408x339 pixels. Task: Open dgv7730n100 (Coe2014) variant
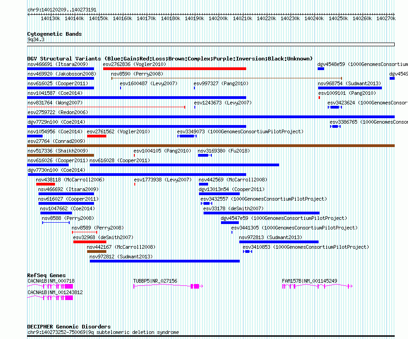(56, 170)
